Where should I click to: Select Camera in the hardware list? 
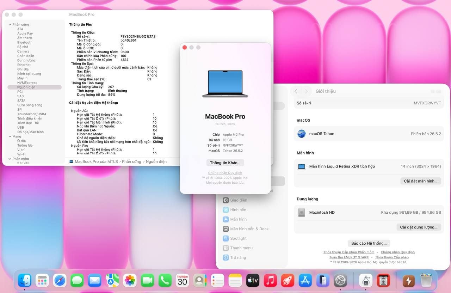click(x=23, y=51)
